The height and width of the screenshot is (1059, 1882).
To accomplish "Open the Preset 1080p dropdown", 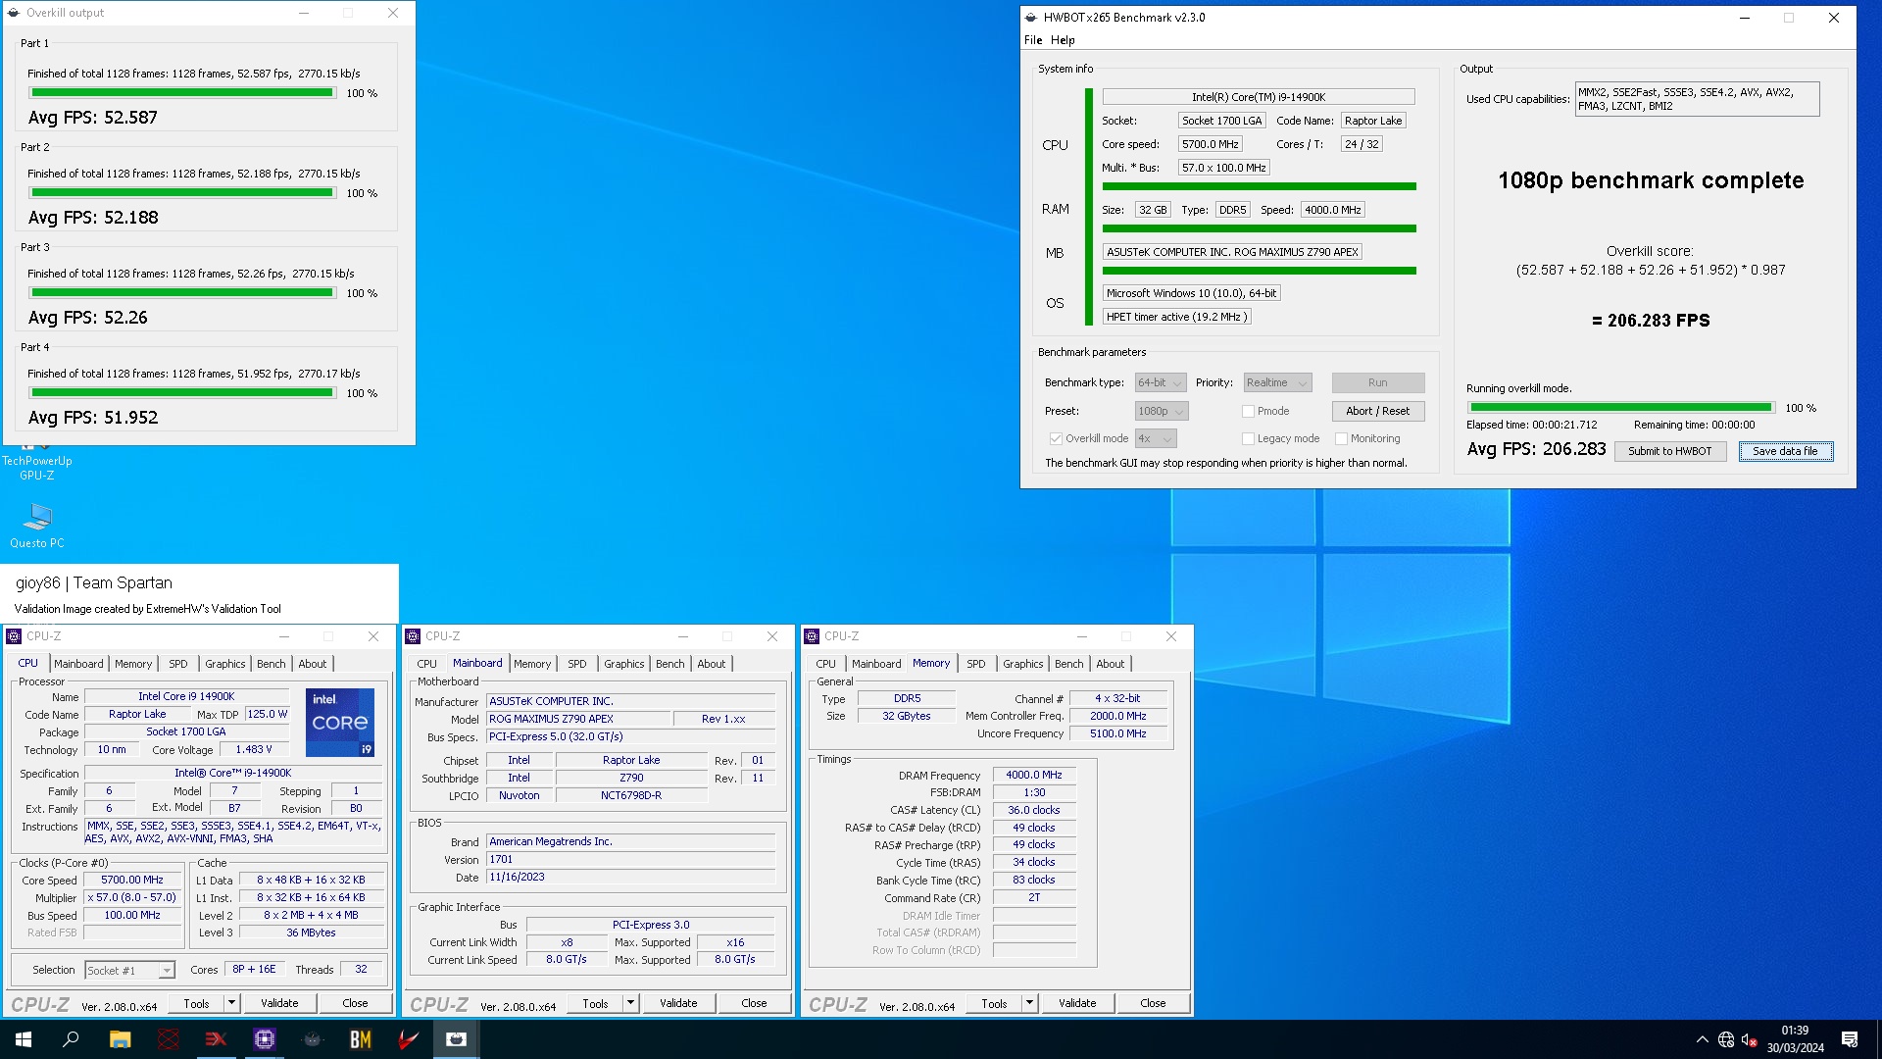I will click(1162, 411).
